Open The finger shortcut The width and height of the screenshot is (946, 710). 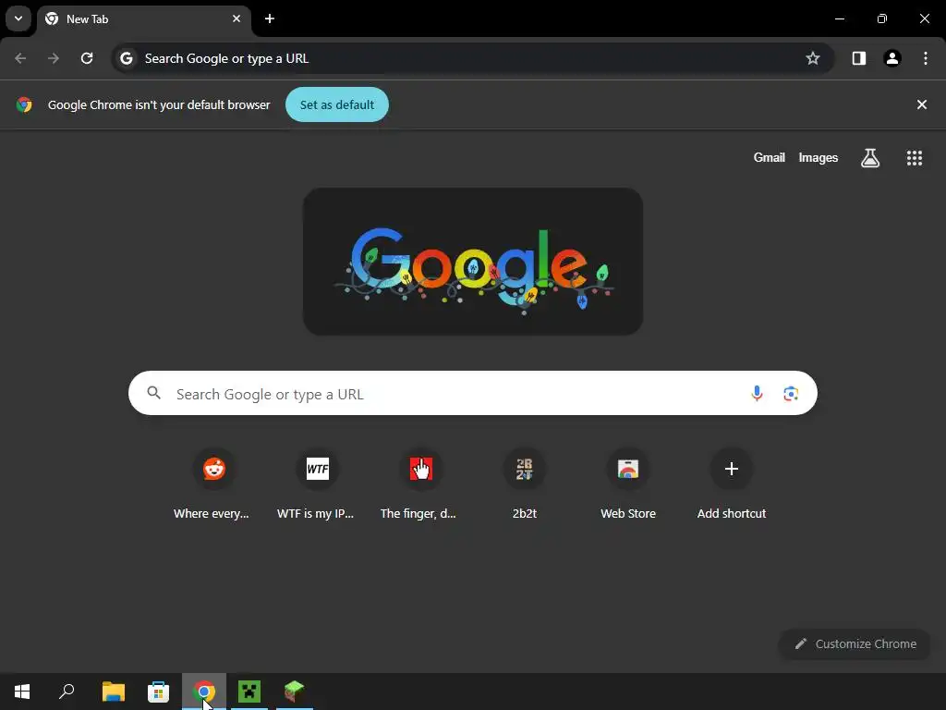[x=421, y=483]
